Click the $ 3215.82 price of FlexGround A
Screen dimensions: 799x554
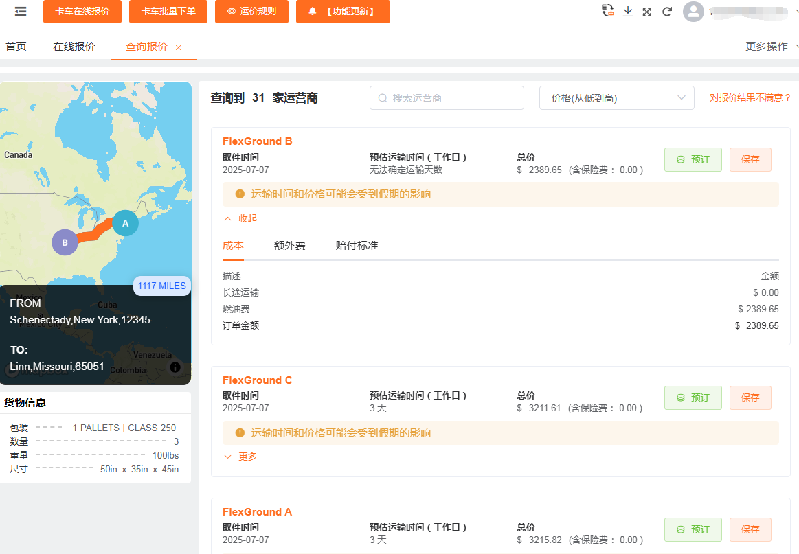[539, 540]
